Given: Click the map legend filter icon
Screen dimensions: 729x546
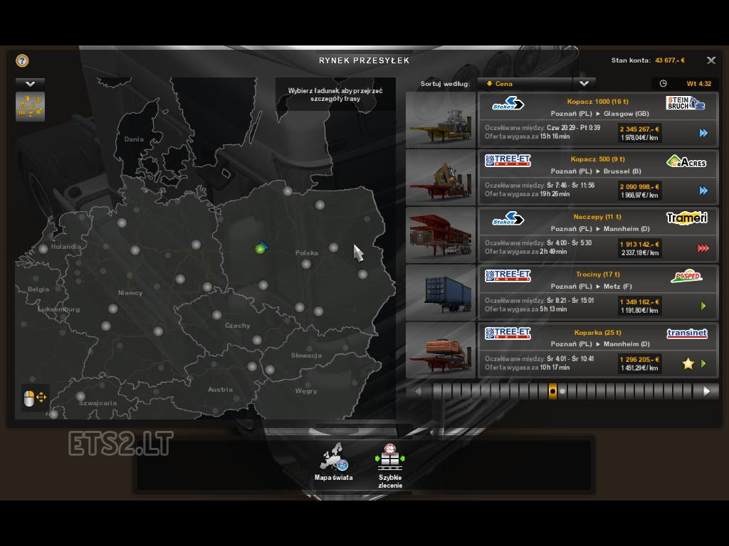Looking at the screenshot, I should click(x=30, y=106).
